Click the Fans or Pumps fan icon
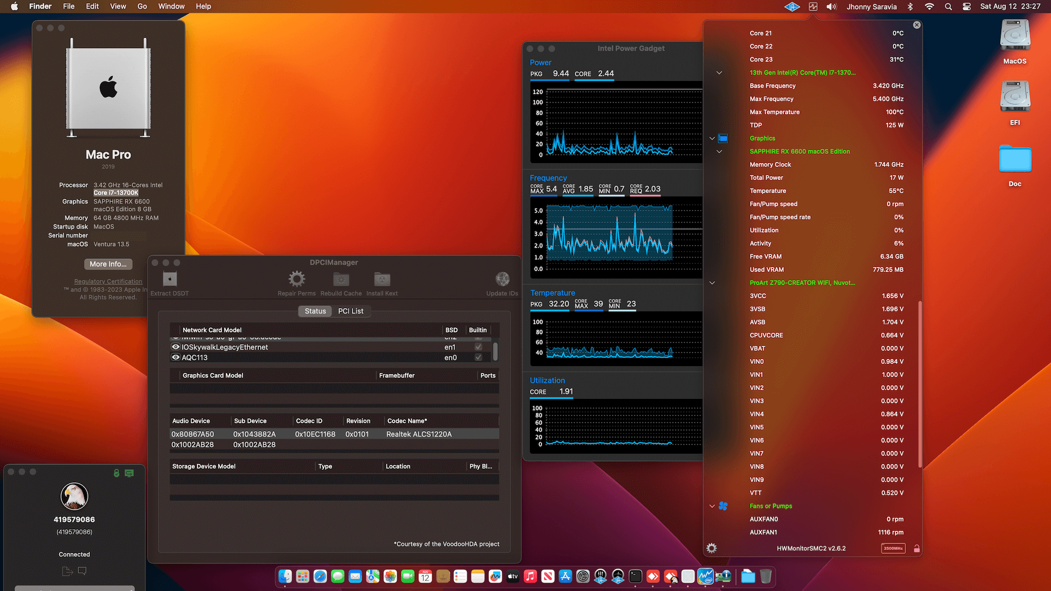The height and width of the screenshot is (591, 1051). 723,506
